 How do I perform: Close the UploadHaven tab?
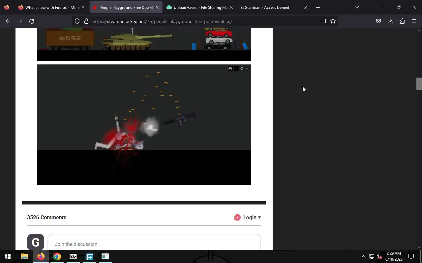coord(231,7)
